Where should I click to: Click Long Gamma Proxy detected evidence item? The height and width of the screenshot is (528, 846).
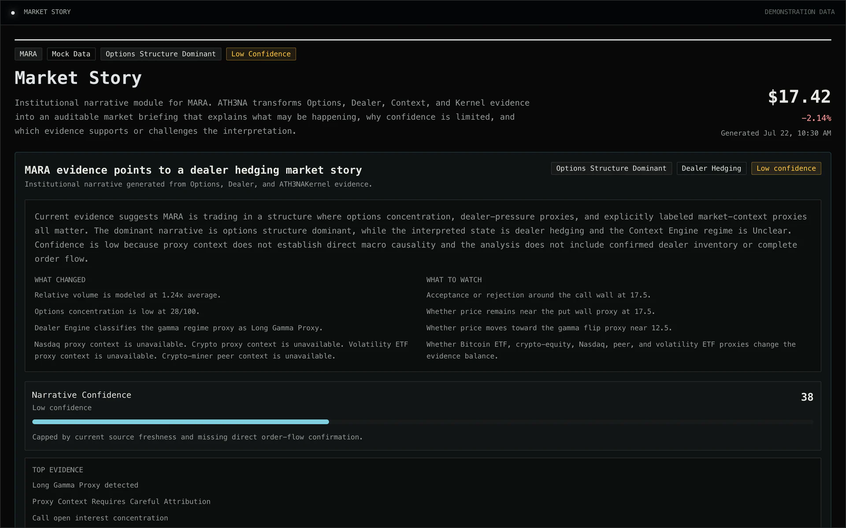point(85,485)
